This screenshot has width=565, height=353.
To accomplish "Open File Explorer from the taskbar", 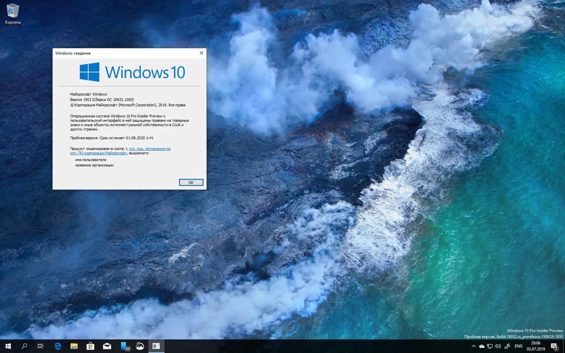I will (x=74, y=346).
